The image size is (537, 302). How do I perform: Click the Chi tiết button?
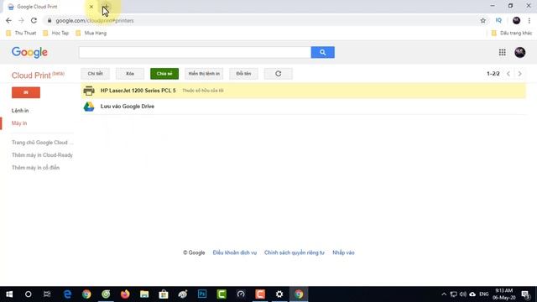(x=95, y=74)
